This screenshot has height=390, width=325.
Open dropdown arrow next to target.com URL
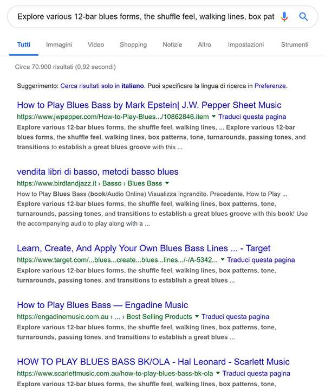pyautogui.click(x=223, y=260)
